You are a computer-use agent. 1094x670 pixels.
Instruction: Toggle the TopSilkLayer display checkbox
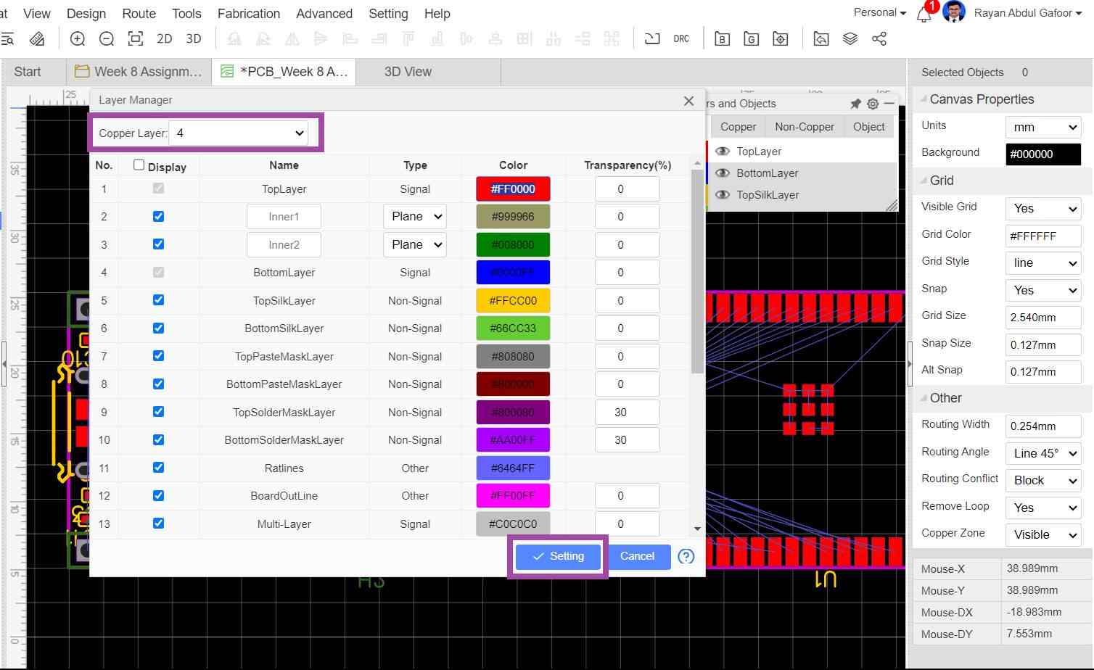tap(158, 300)
